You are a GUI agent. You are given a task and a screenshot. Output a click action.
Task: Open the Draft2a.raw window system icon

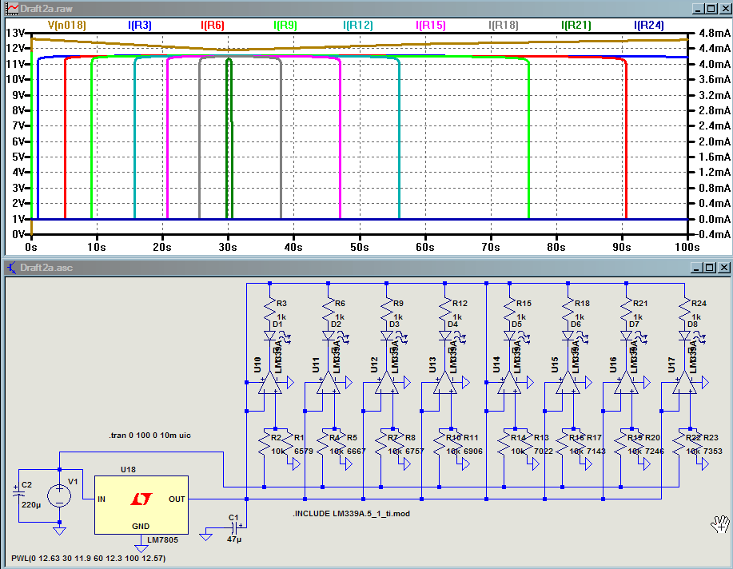point(12,9)
